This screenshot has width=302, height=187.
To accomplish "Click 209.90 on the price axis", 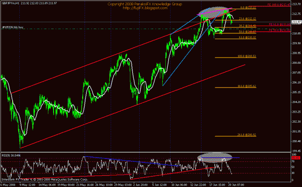I will (296, 43).
